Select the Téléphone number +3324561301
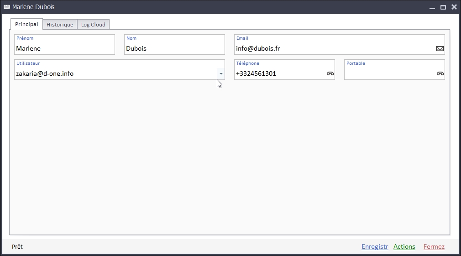Screen dimensions: 461x256 point(256,73)
